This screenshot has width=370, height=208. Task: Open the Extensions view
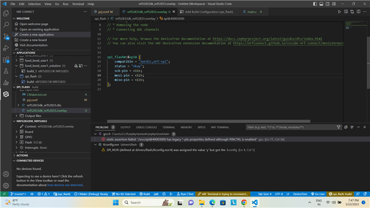pos(6,60)
